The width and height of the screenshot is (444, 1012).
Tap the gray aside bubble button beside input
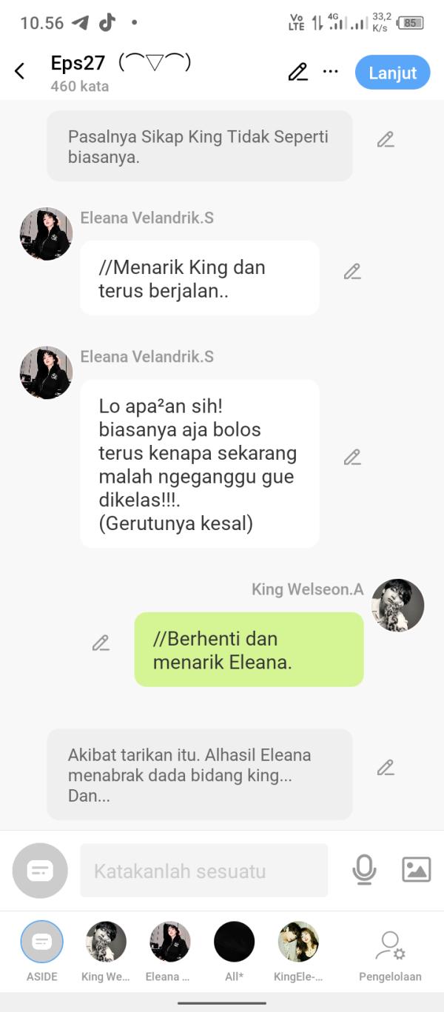(x=40, y=871)
